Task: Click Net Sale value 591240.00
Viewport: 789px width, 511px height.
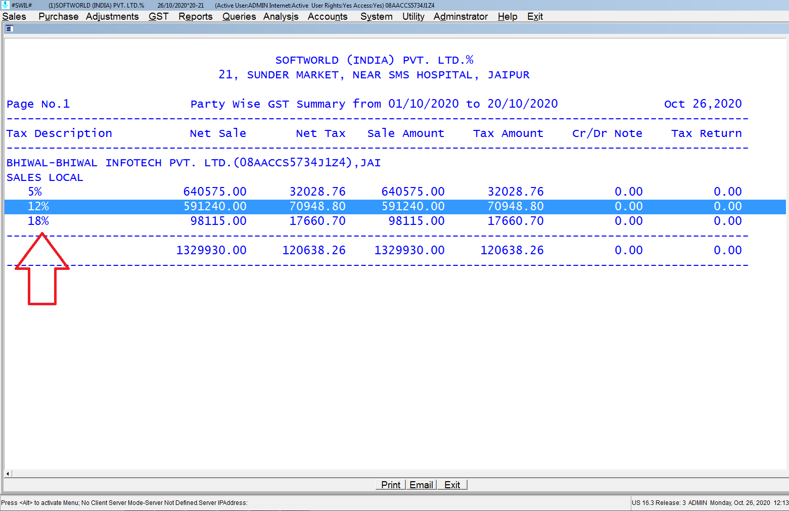Action: point(215,206)
